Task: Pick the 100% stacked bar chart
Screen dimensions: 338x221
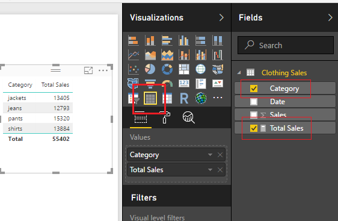Action: [x=201, y=40]
